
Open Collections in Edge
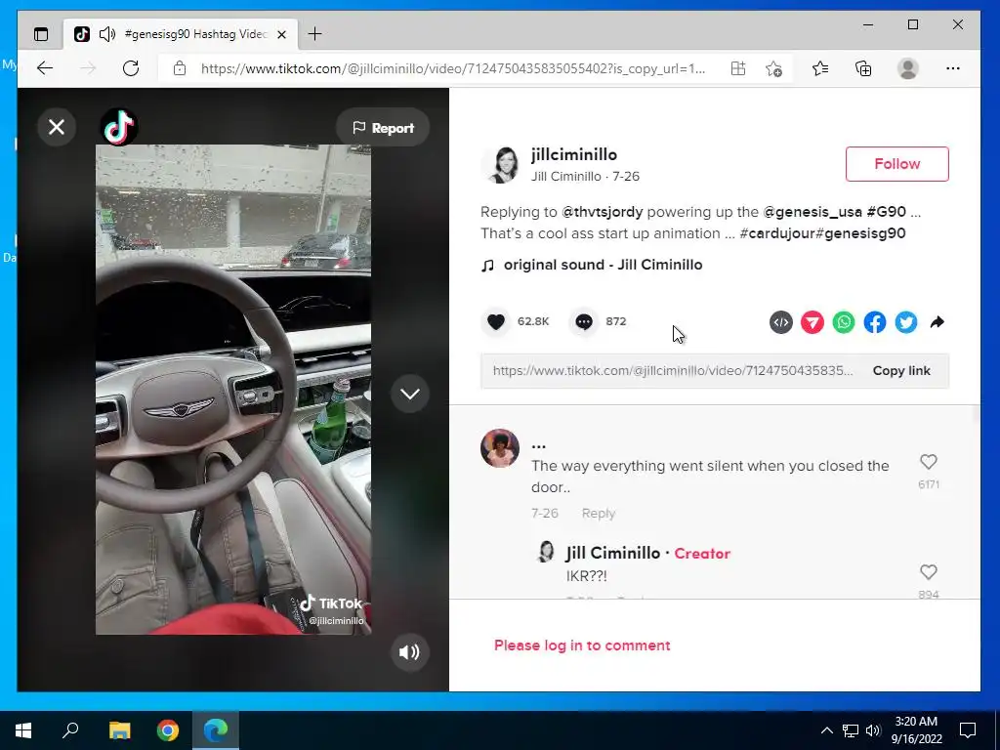[x=863, y=68]
